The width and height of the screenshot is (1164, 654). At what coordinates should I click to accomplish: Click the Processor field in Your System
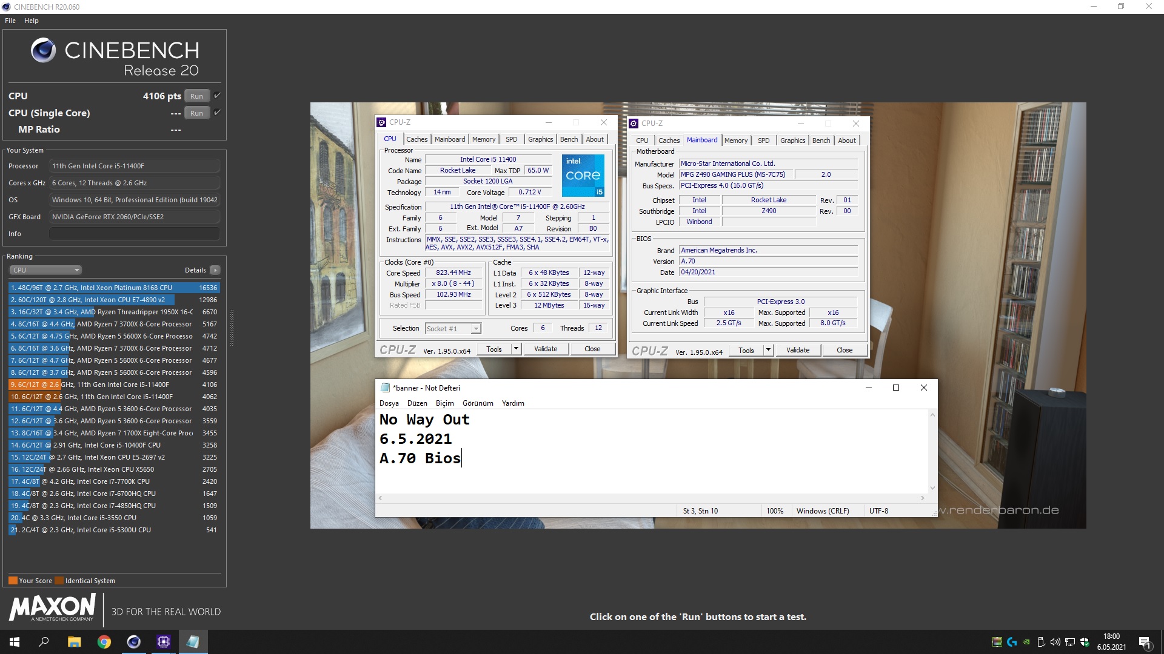point(135,166)
